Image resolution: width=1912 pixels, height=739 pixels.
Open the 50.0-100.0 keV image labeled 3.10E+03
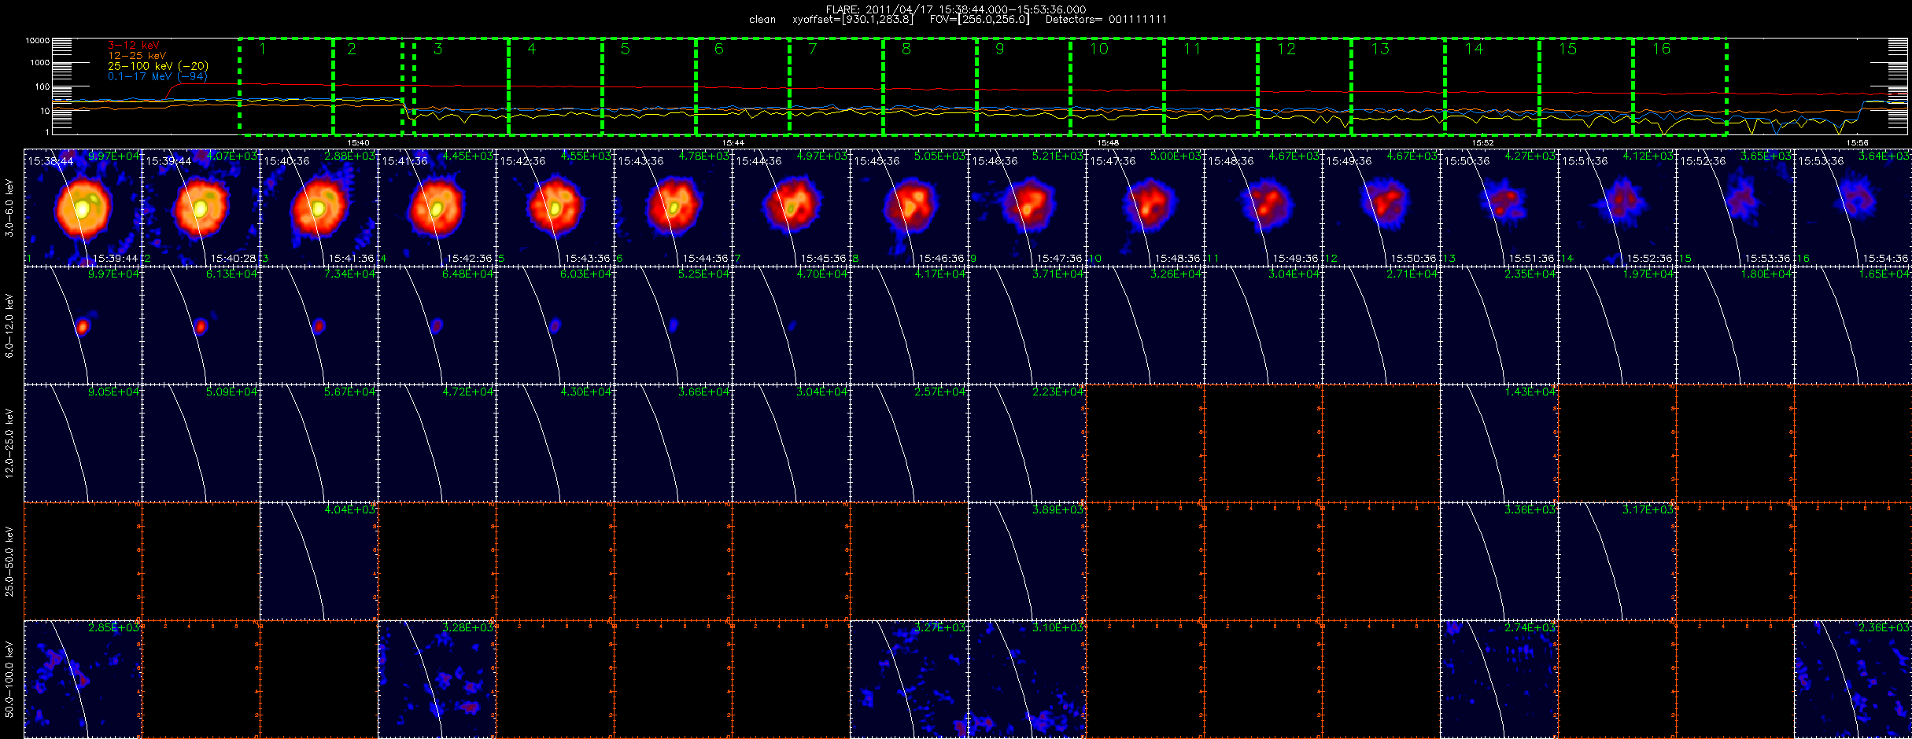[x=1027, y=679]
